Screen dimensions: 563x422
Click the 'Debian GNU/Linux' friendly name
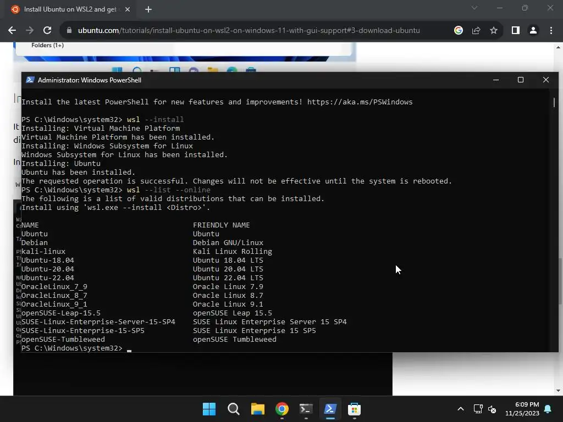click(228, 242)
